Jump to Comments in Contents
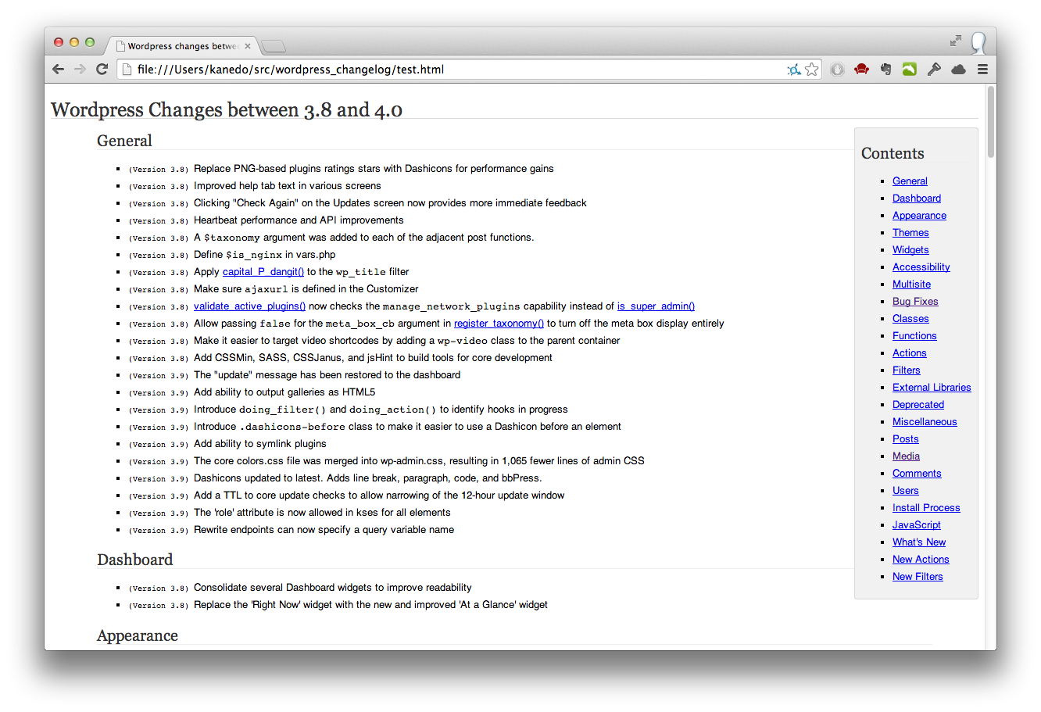The image size is (1041, 712). [917, 473]
